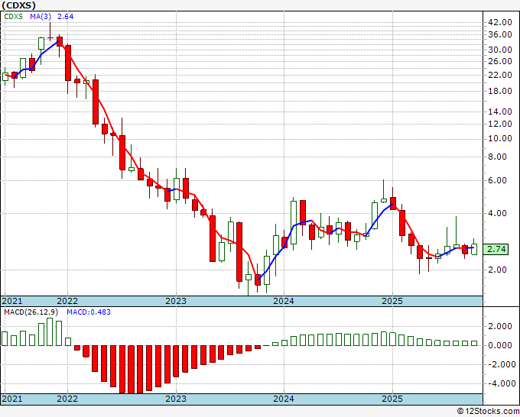Click 2021 on the MACD panel timeline

pos(12,399)
